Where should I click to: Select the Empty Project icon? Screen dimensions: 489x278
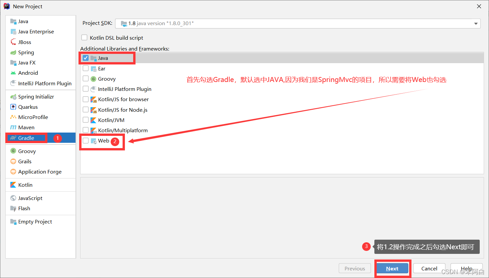pyautogui.click(x=13, y=221)
